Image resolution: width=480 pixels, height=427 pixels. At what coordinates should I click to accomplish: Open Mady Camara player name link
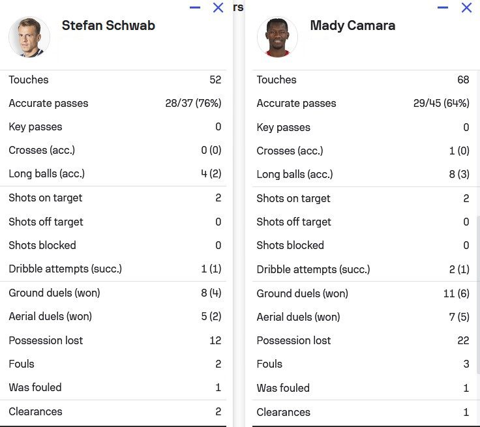352,26
